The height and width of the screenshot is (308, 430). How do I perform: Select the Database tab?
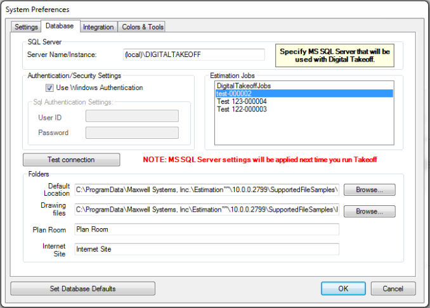[60, 26]
